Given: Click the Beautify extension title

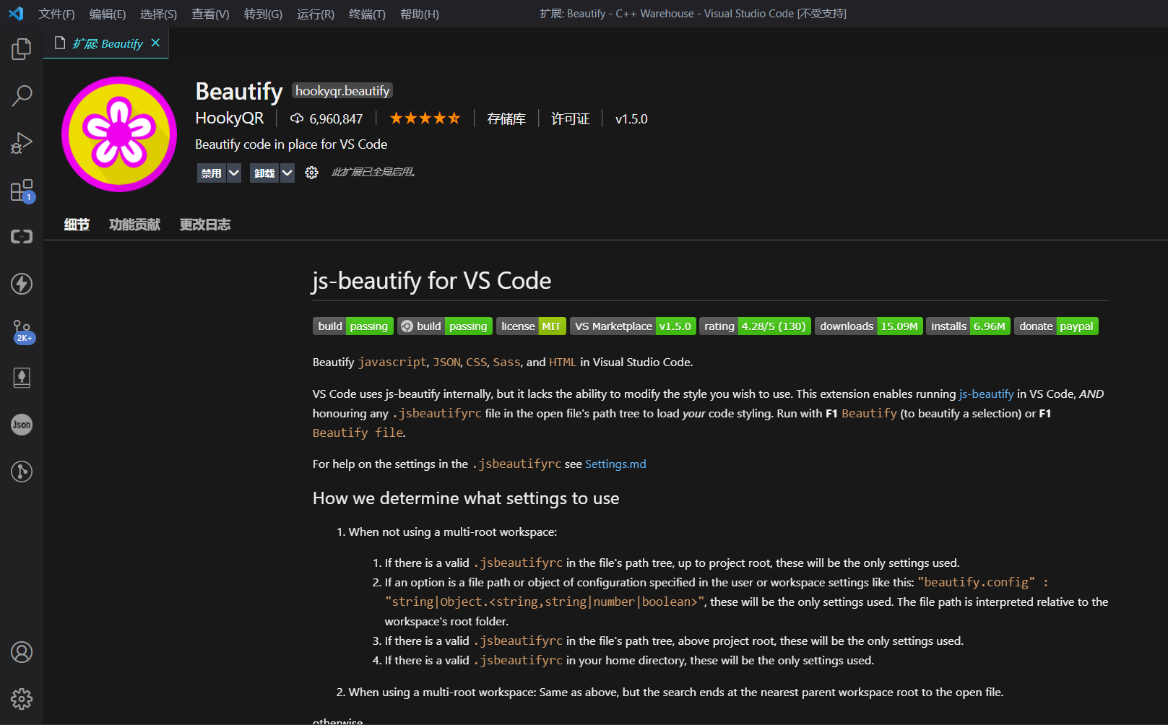Looking at the screenshot, I should pyautogui.click(x=239, y=92).
